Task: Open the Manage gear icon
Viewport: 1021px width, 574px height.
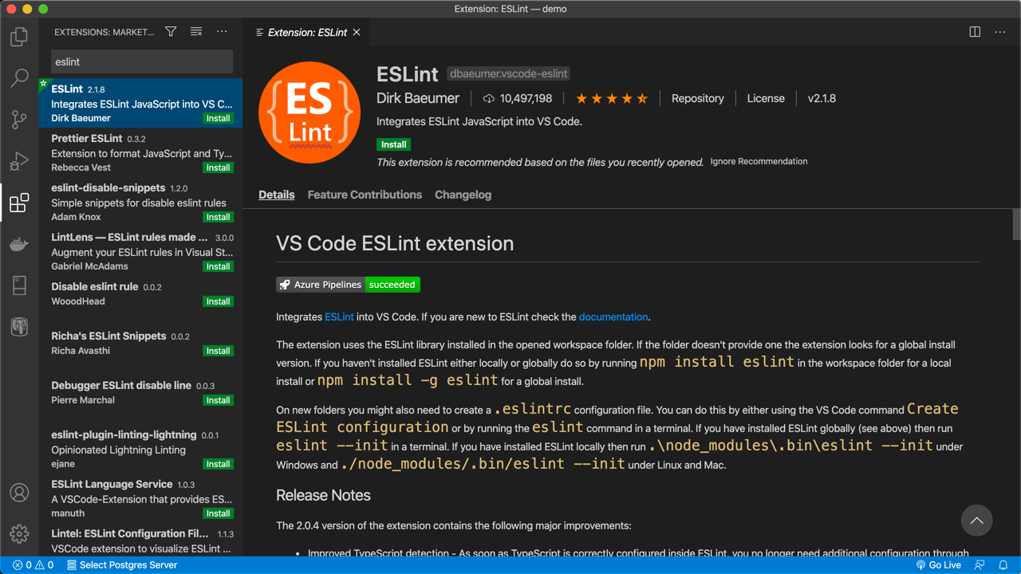Action: 19,533
